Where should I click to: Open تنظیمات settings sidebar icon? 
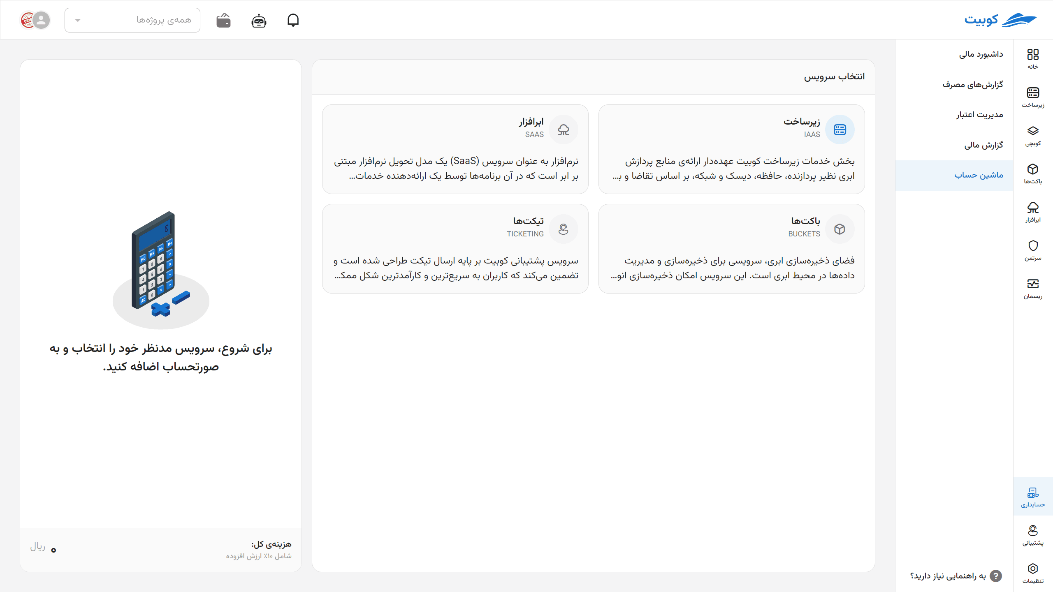1033,573
